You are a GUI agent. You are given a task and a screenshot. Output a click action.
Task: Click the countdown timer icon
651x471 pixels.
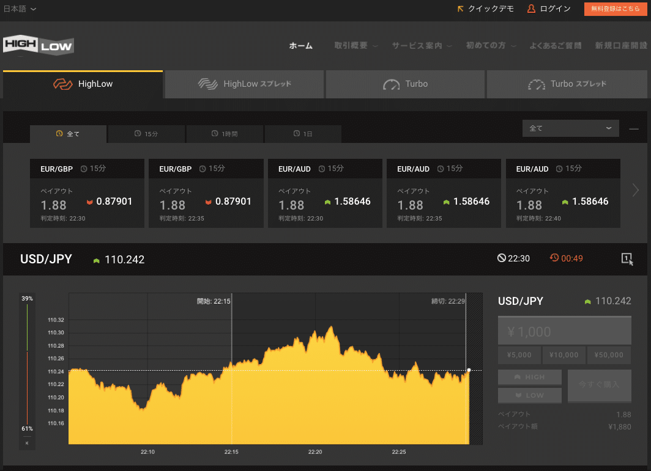click(x=554, y=258)
